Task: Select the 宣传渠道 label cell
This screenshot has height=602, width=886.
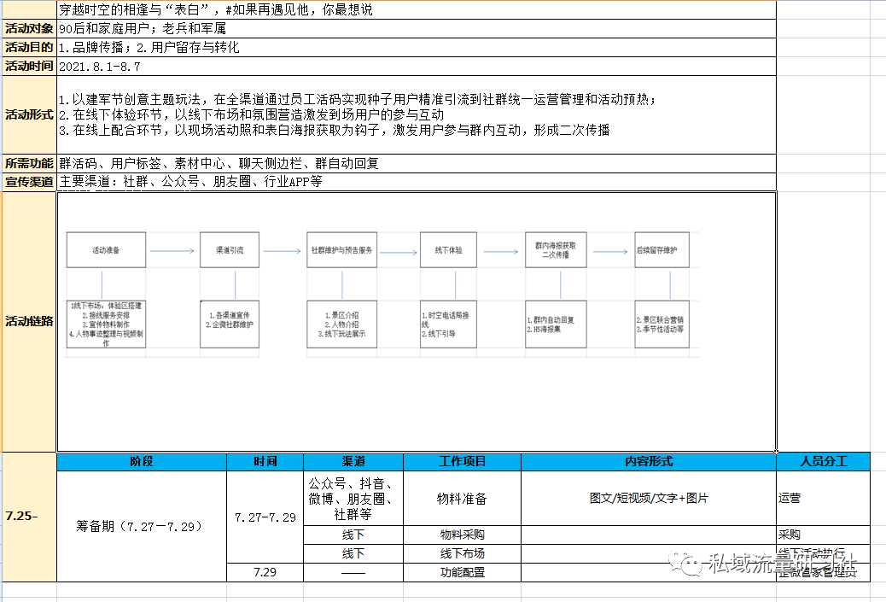Action: point(29,181)
